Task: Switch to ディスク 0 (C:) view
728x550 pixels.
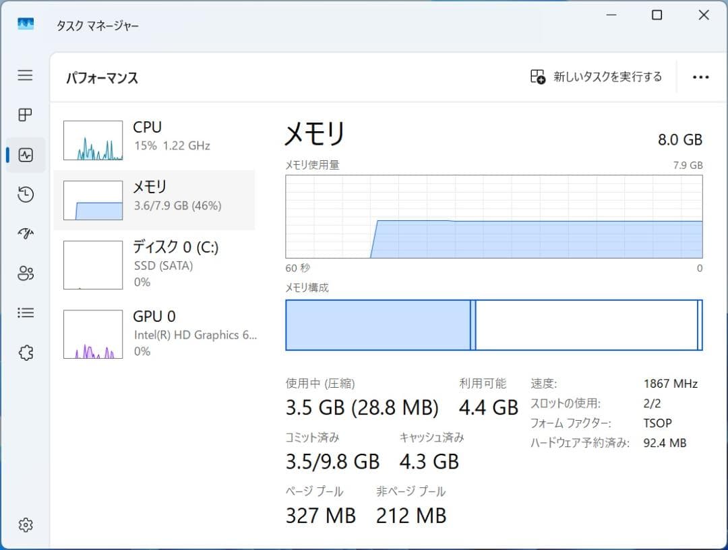Action: click(155, 264)
